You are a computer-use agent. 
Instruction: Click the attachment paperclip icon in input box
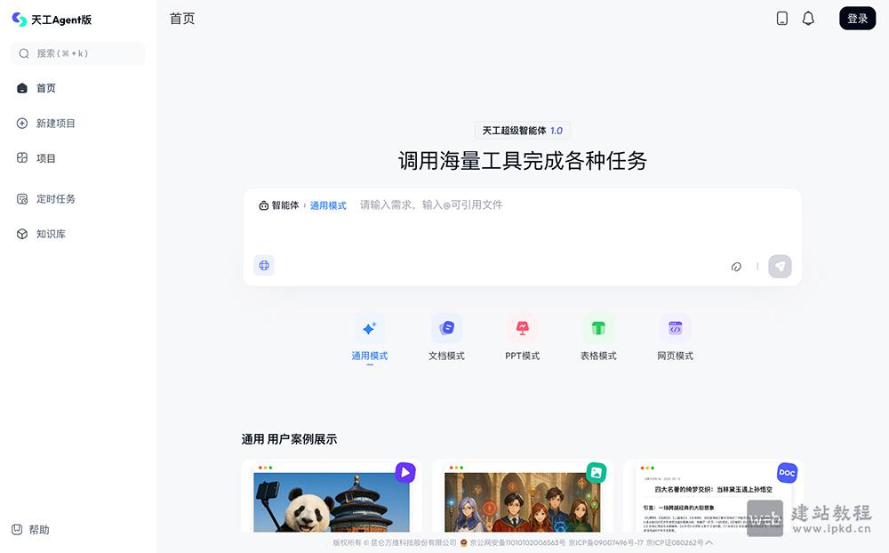[736, 266]
